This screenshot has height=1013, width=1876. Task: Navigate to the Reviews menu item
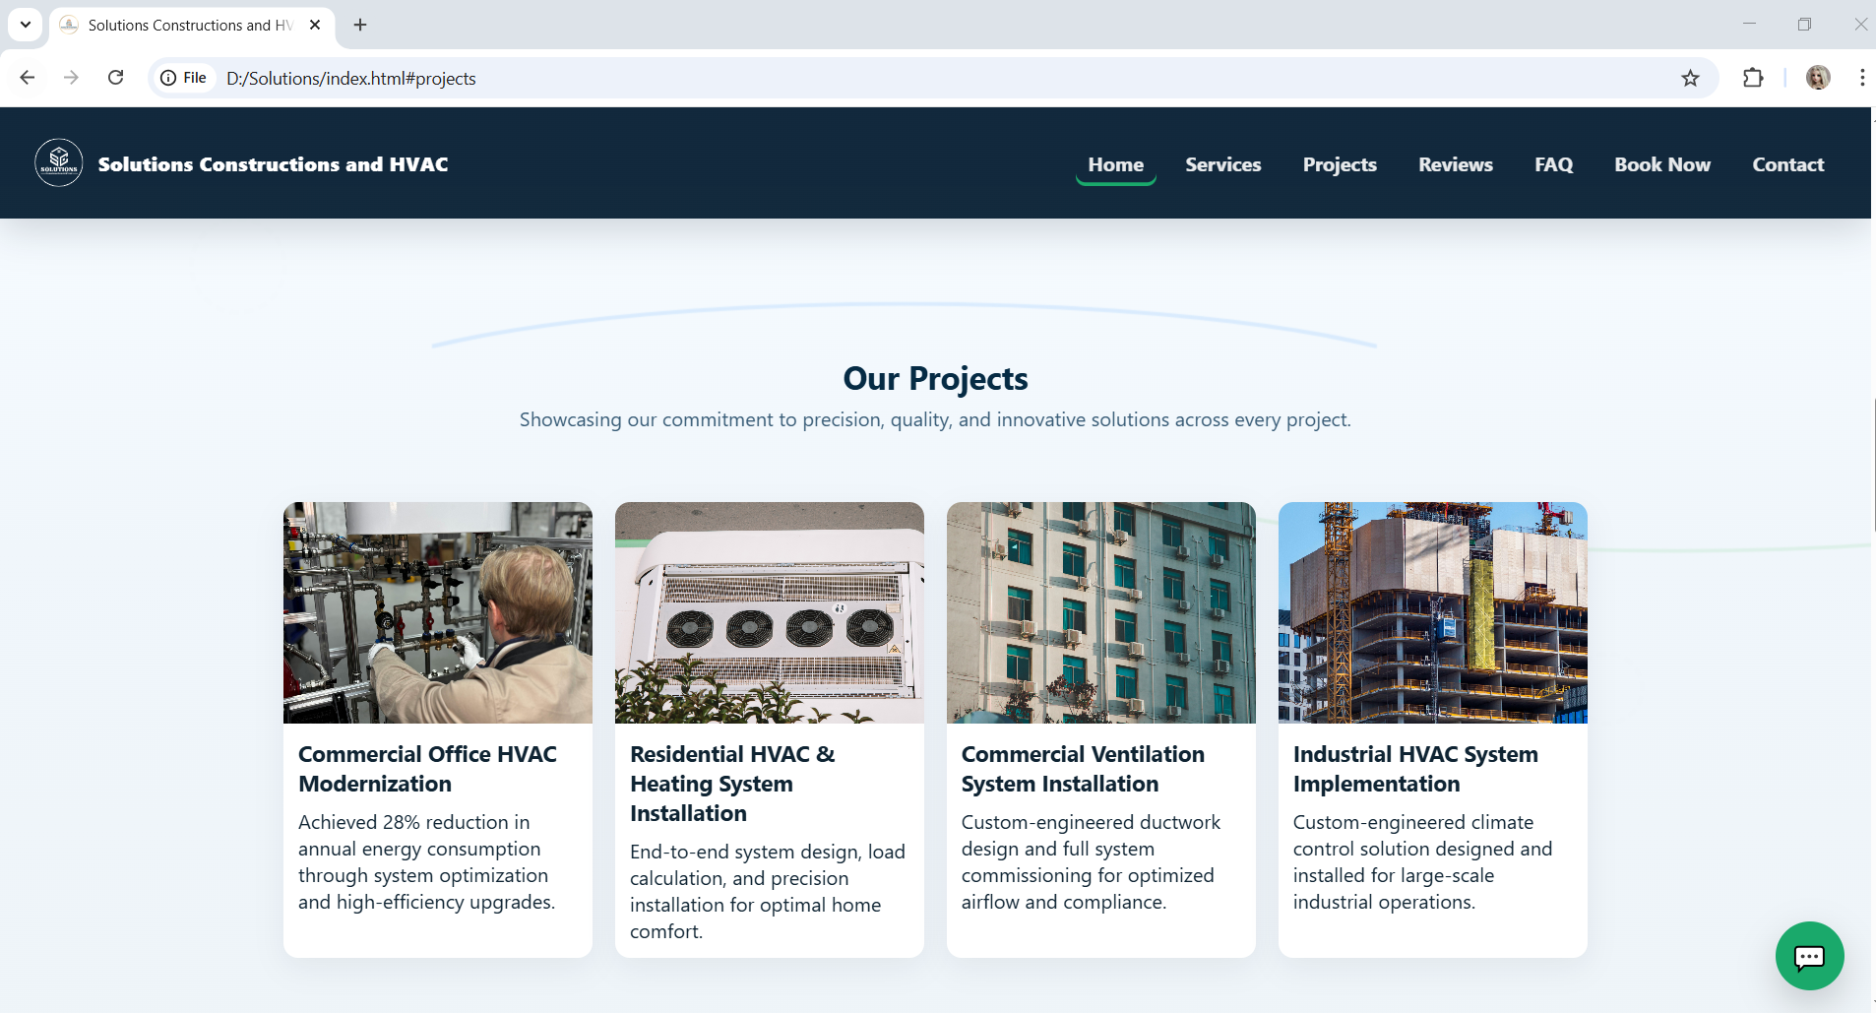1455,164
